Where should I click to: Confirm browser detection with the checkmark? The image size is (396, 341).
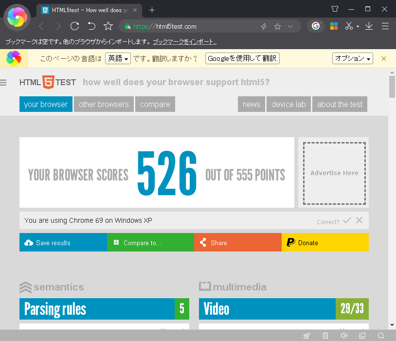click(x=347, y=220)
